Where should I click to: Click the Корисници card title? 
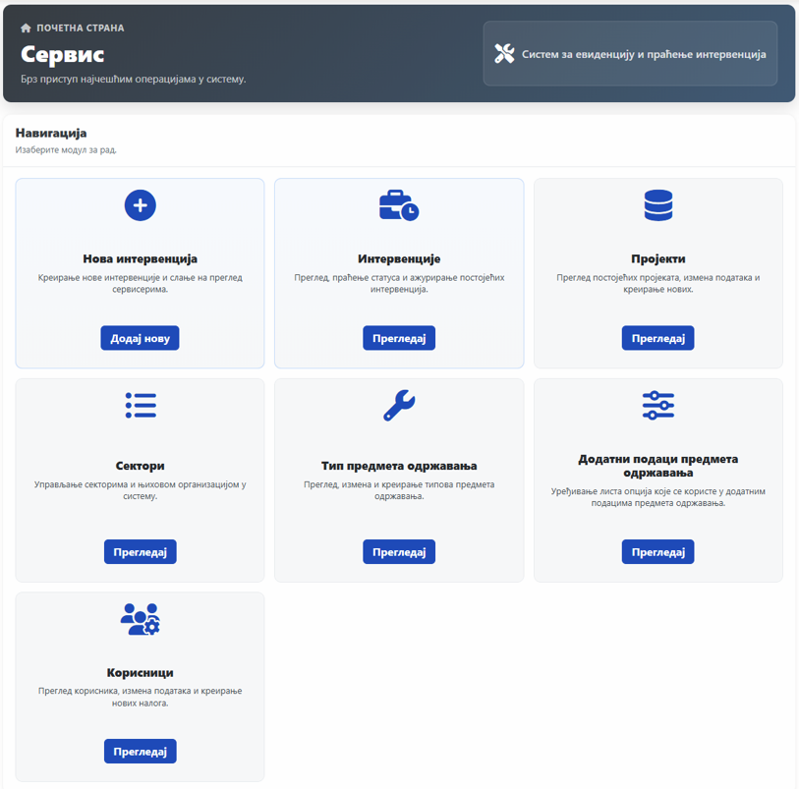[x=141, y=672]
